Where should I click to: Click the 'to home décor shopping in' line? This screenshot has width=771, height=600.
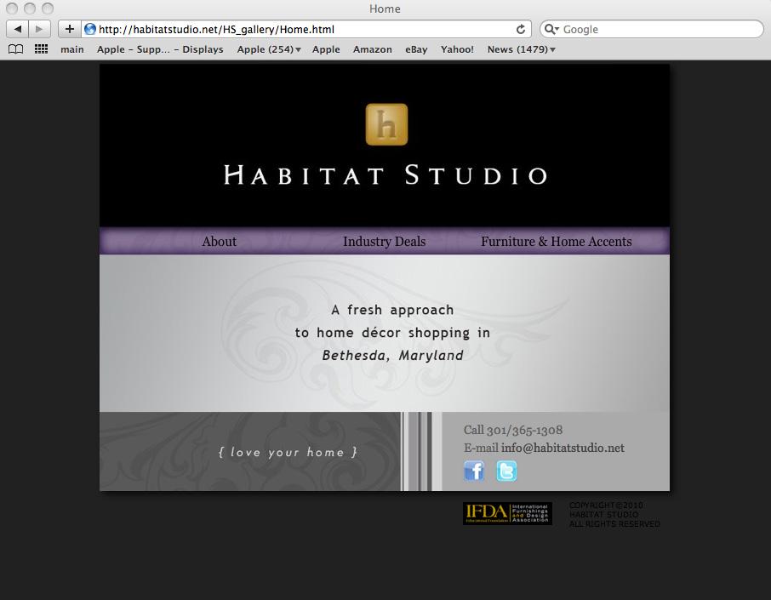[392, 333]
